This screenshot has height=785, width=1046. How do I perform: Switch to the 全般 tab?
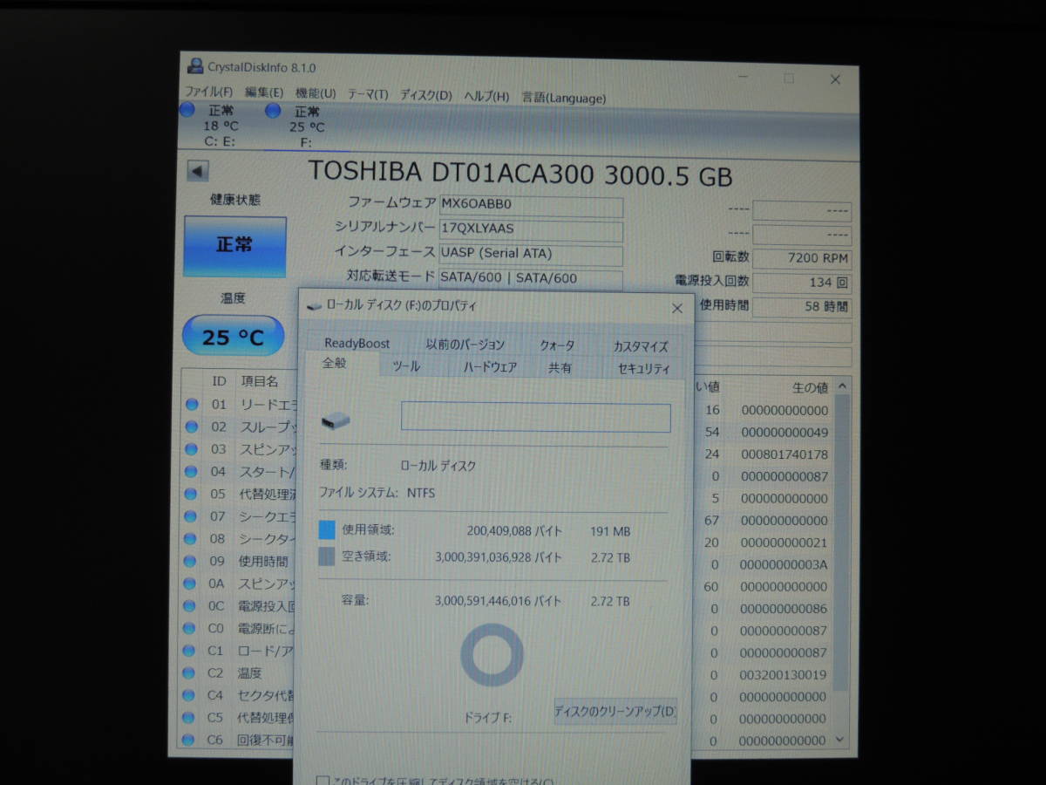click(335, 363)
